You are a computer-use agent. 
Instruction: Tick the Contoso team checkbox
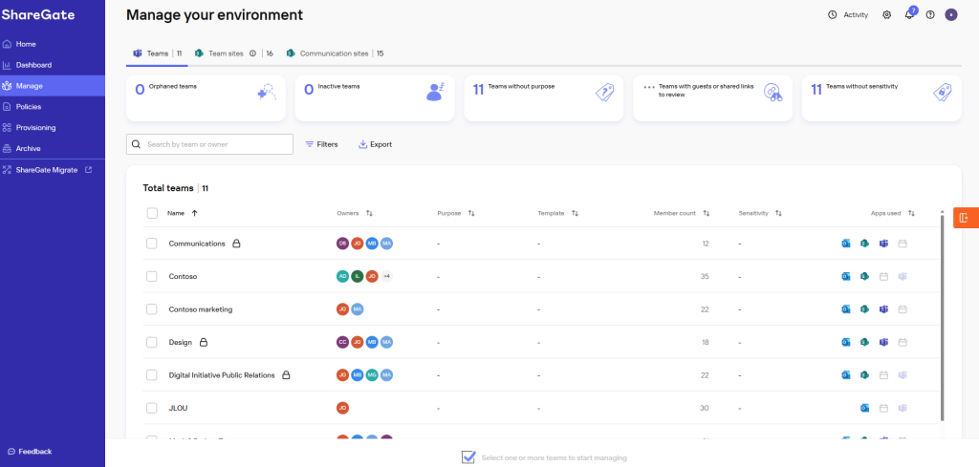tap(152, 276)
